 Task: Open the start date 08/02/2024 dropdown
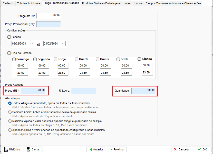coord(32,44)
